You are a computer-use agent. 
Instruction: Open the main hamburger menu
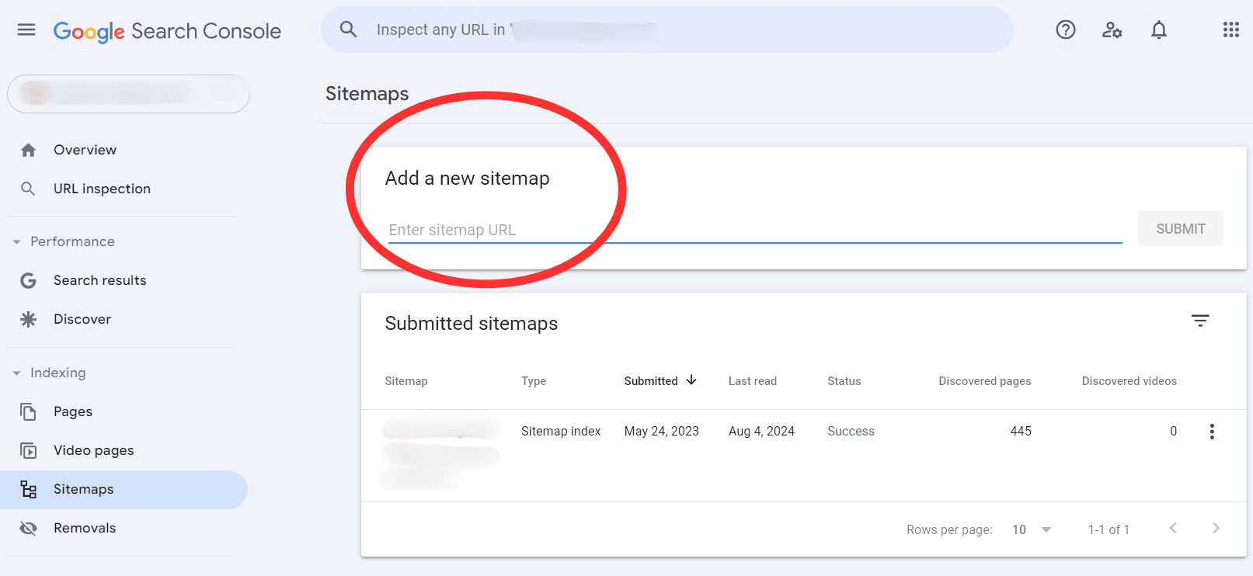pos(26,29)
